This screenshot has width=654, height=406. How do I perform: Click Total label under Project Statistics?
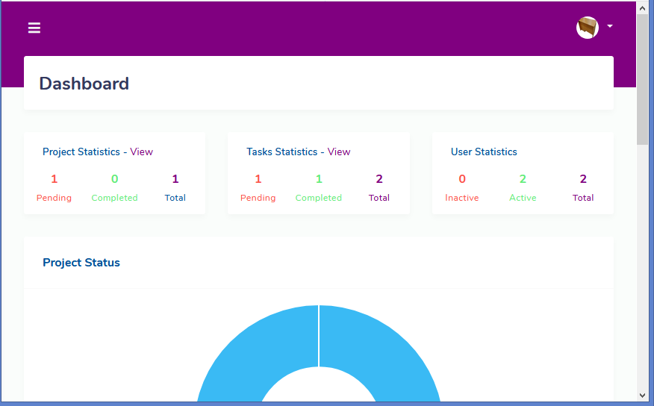coord(175,198)
